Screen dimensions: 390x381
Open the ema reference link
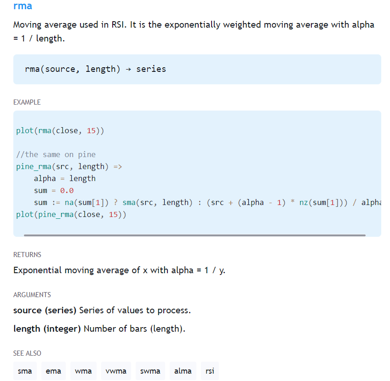[x=53, y=371]
